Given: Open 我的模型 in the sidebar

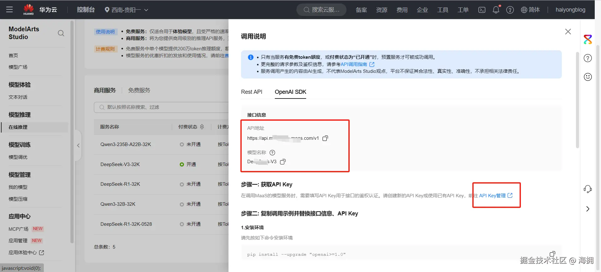Looking at the screenshot, I should (x=18, y=187).
